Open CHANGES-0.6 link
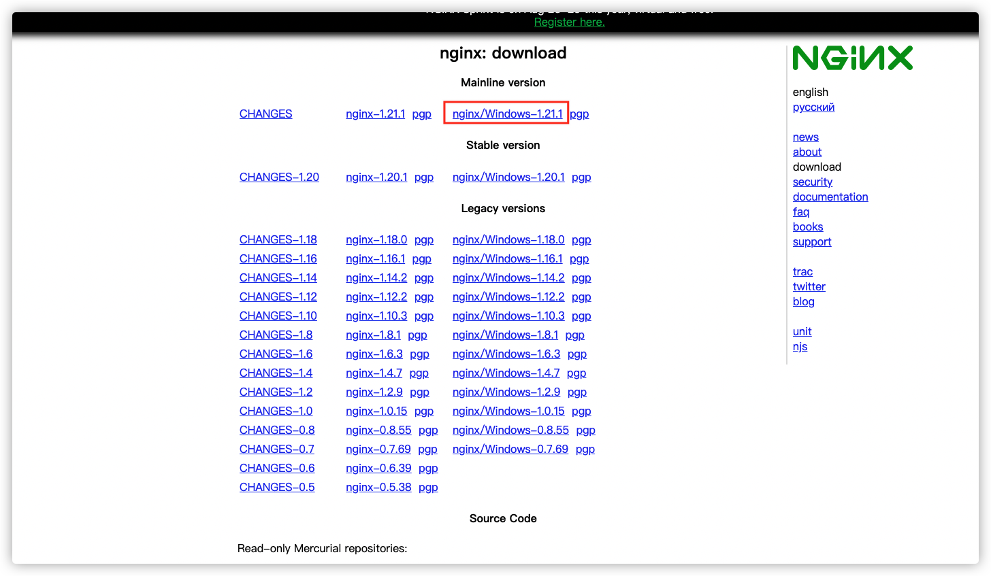 tap(277, 469)
